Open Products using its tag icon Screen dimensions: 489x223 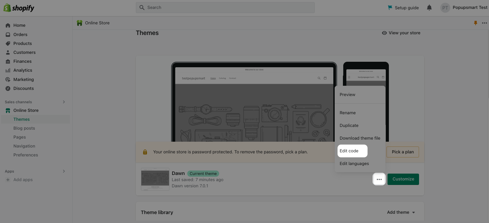[8, 43]
